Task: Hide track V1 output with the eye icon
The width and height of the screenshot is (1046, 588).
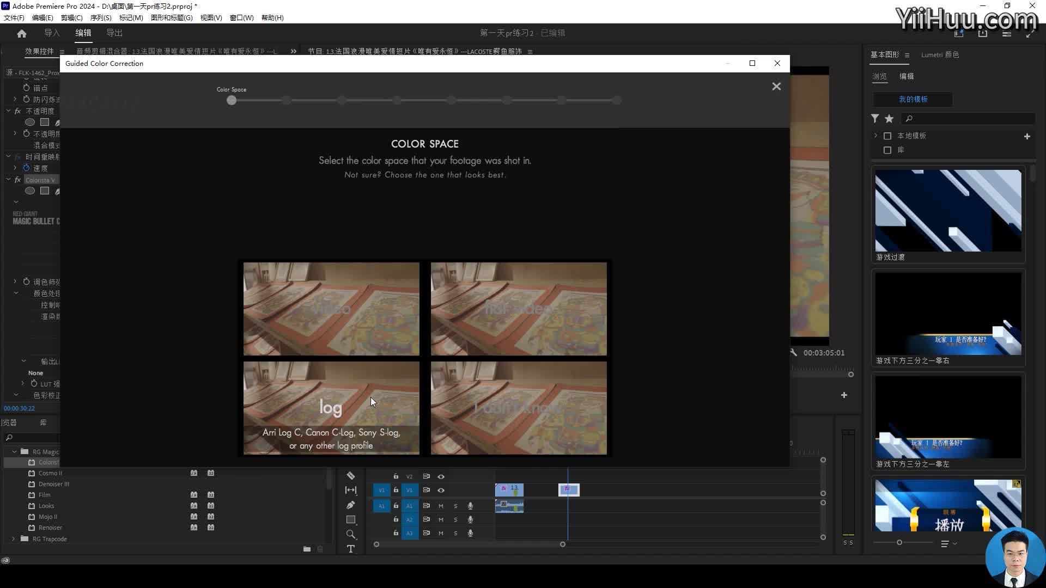Action: point(441,491)
